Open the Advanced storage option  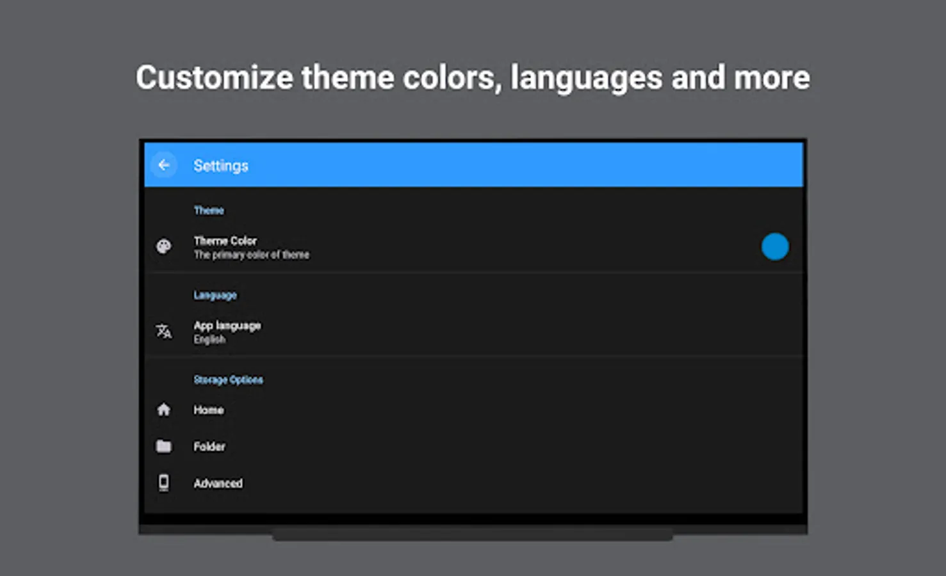click(x=218, y=483)
